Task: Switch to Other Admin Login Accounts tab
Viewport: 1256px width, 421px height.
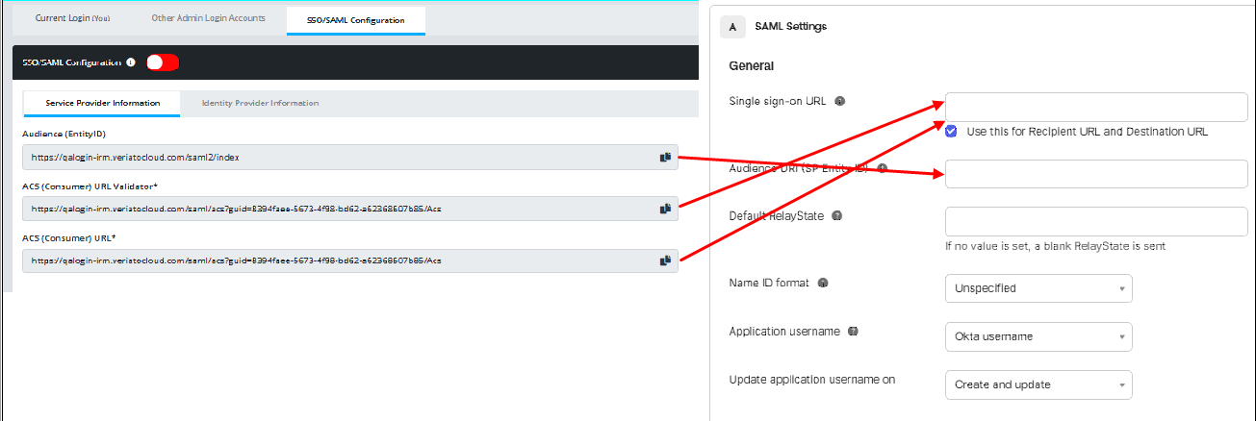Action: click(x=208, y=18)
